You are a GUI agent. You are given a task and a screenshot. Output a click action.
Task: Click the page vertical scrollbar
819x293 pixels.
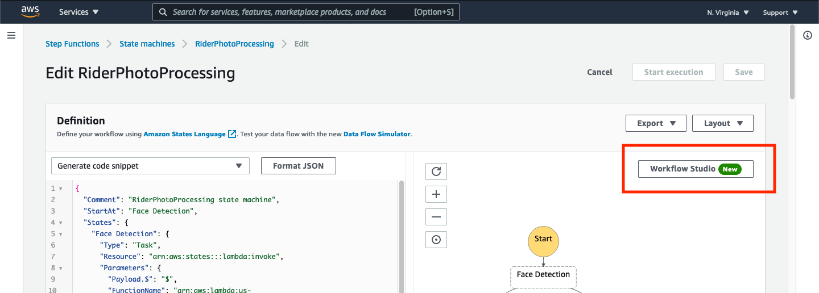(792, 62)
